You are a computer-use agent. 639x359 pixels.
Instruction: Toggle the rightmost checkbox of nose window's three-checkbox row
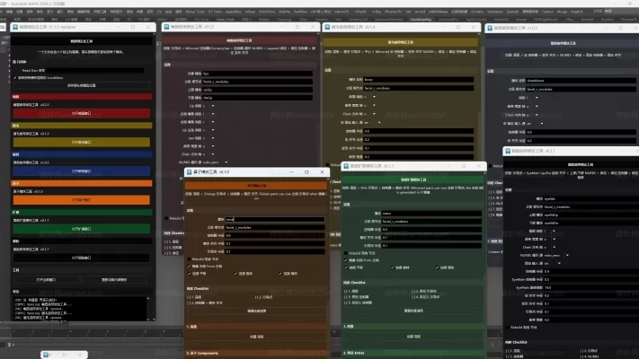click(280, 274)
